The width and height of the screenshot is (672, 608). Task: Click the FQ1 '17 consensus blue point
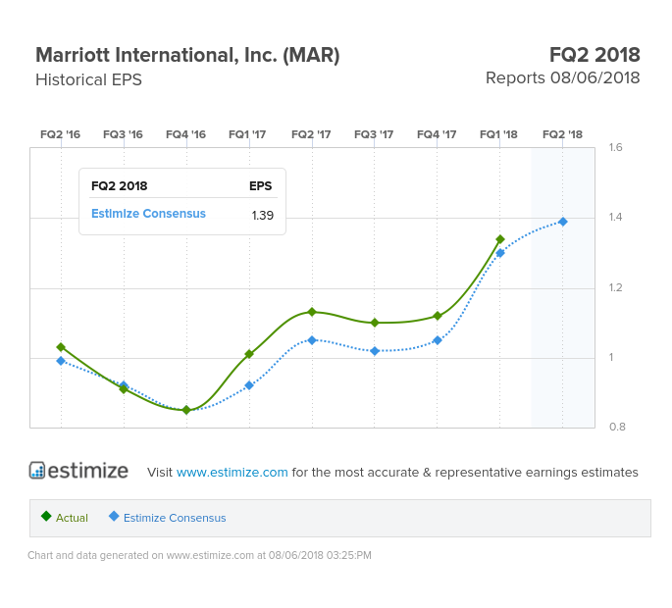point(249,385)
